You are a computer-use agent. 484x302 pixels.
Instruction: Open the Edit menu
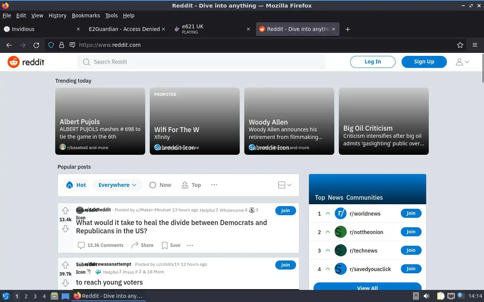click(21, 15)
